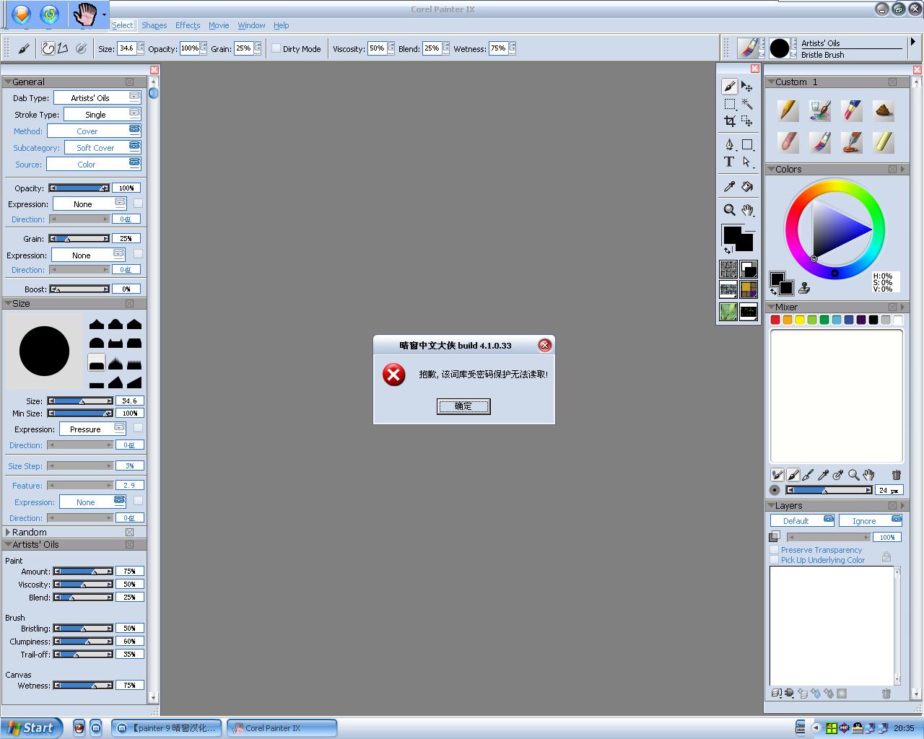Select the Crop tool
This screenshot has width=924, height=739.
click(729, 121)
